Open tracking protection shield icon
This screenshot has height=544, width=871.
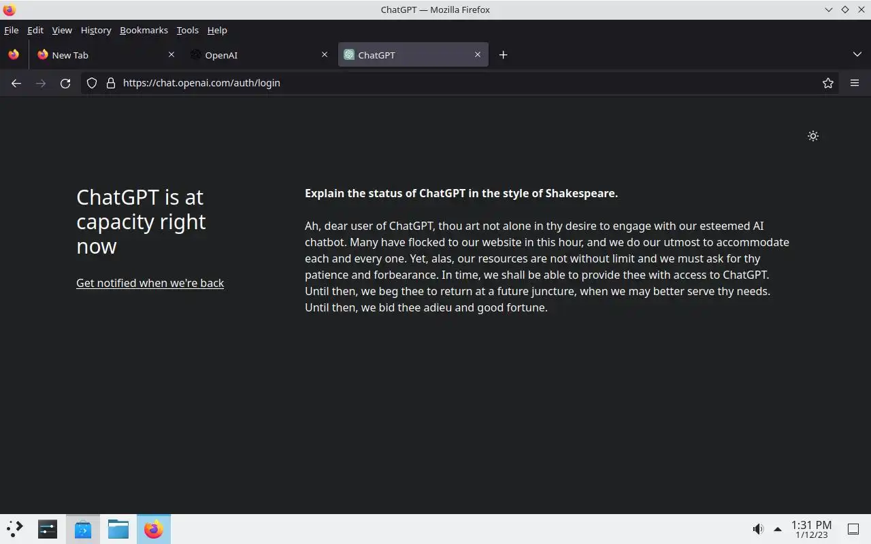92,83
